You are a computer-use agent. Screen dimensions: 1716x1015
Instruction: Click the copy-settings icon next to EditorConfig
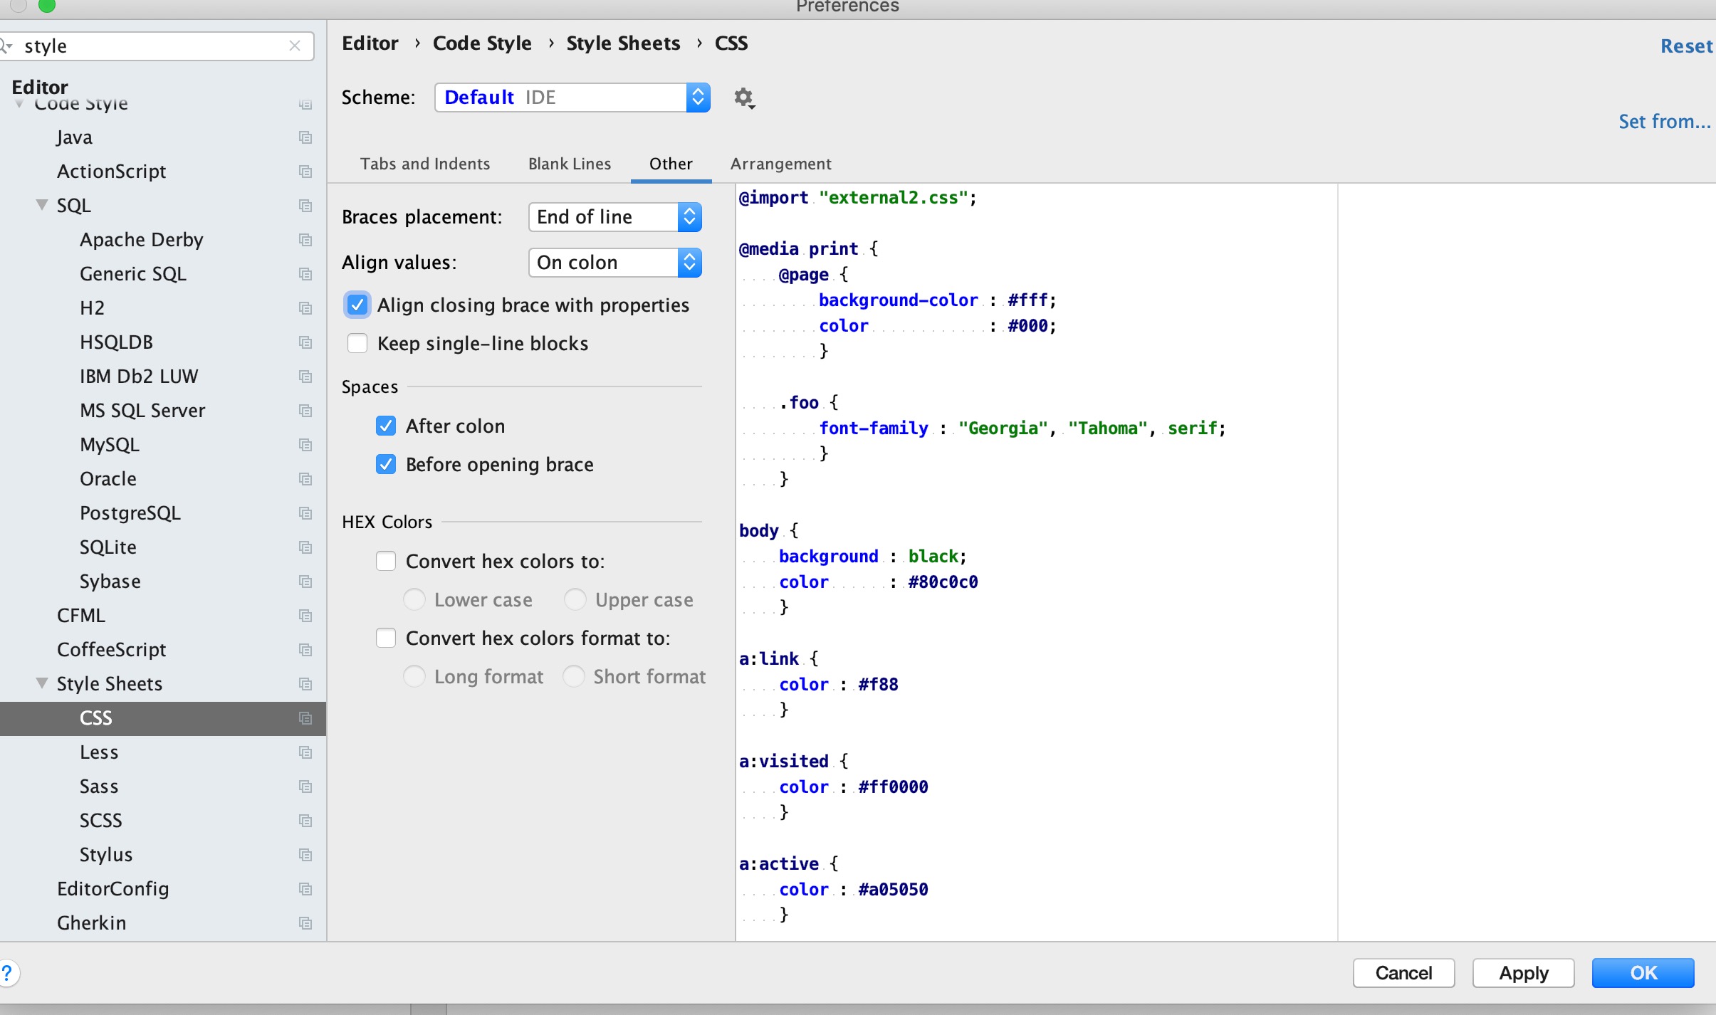click(305, 889)
